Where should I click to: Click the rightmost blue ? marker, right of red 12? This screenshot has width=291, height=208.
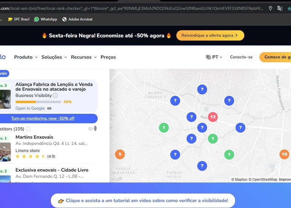coord(240,127)
